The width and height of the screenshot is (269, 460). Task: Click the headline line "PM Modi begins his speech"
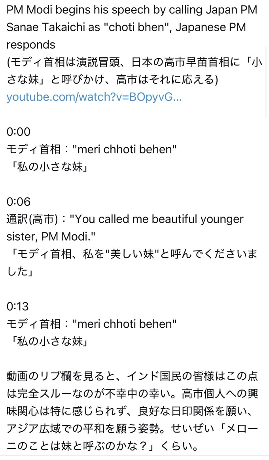(x=132, y=10)
